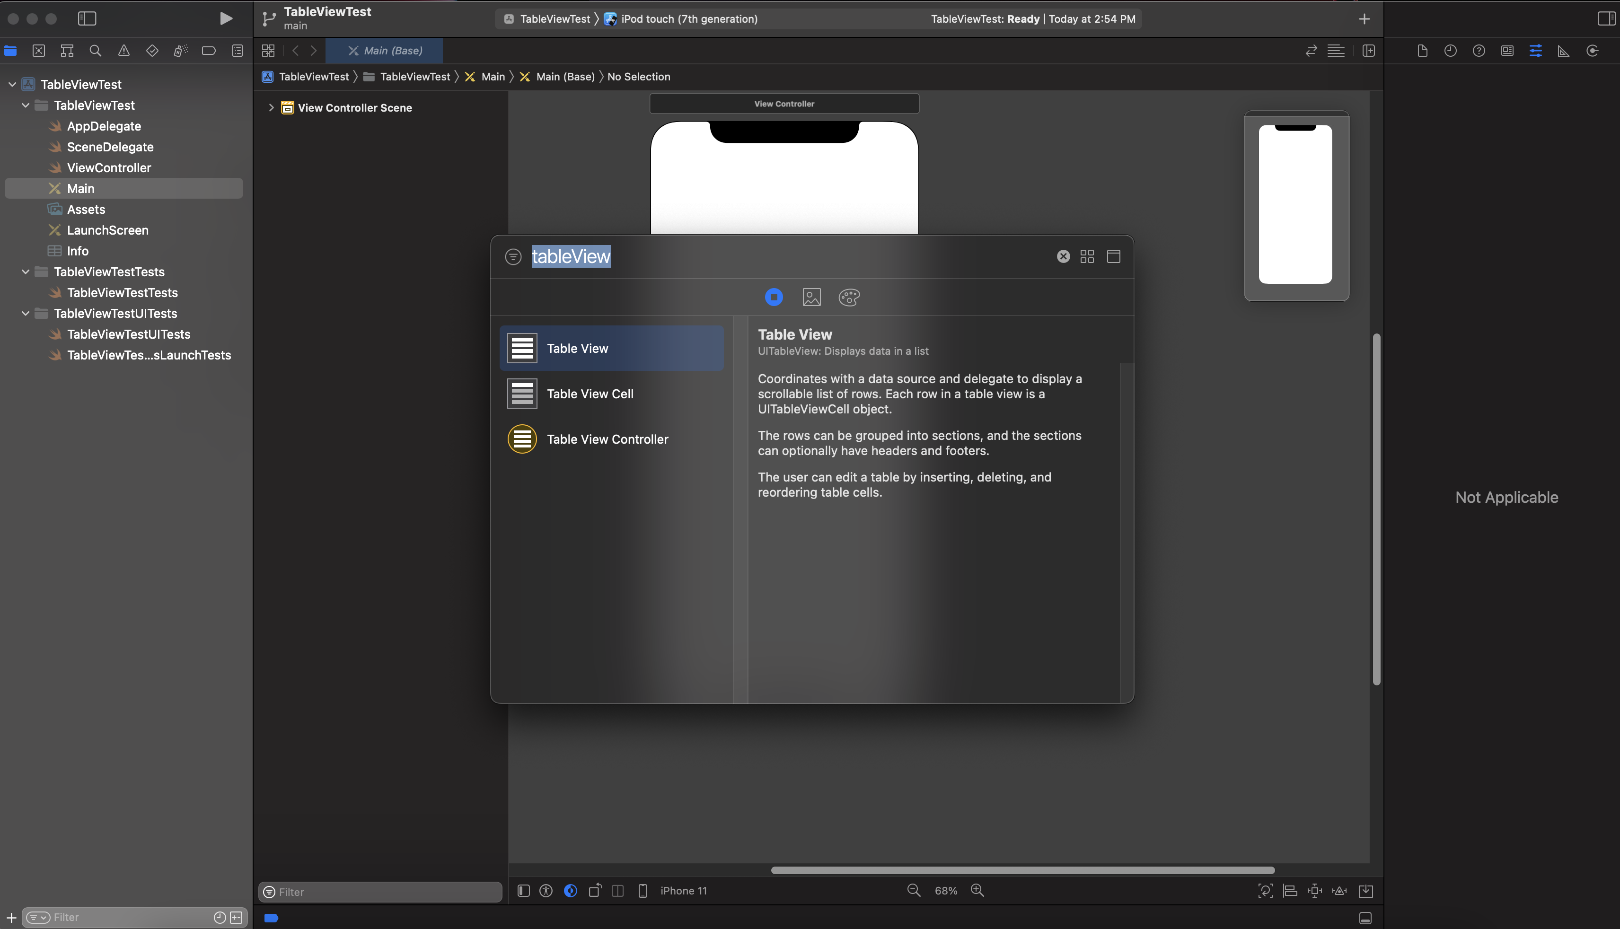Choose Table View Controller from the library list

[x=607, y=439]
